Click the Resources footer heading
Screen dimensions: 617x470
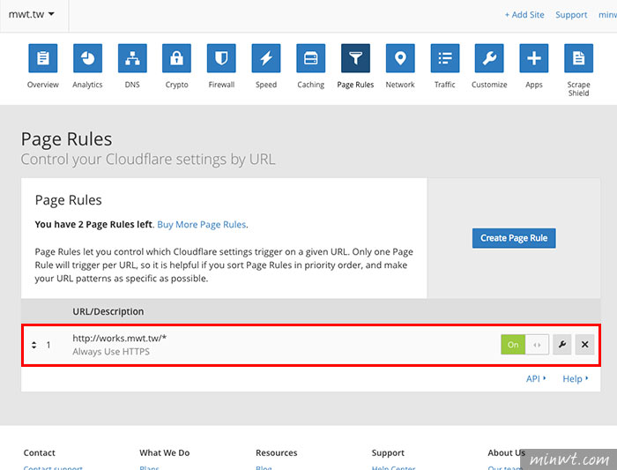coord(276,452)
